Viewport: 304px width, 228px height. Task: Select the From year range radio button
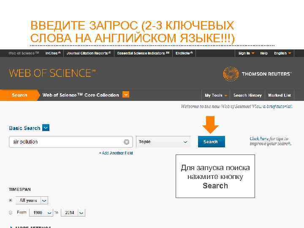point(11,213)
